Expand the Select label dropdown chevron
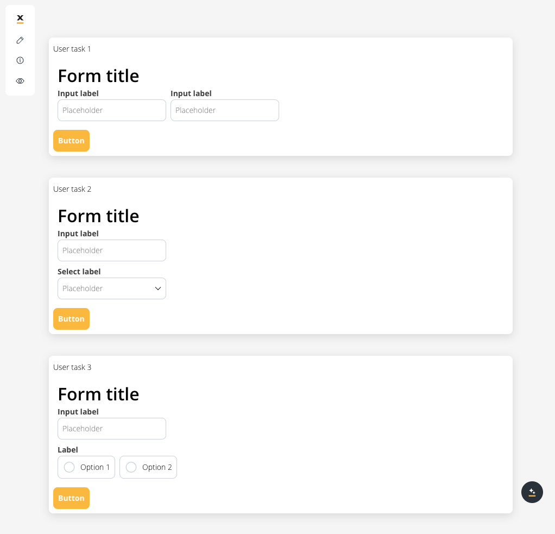The height and width of the screenshot is (534, 555). pyautogui.click(x=158, y=288)
